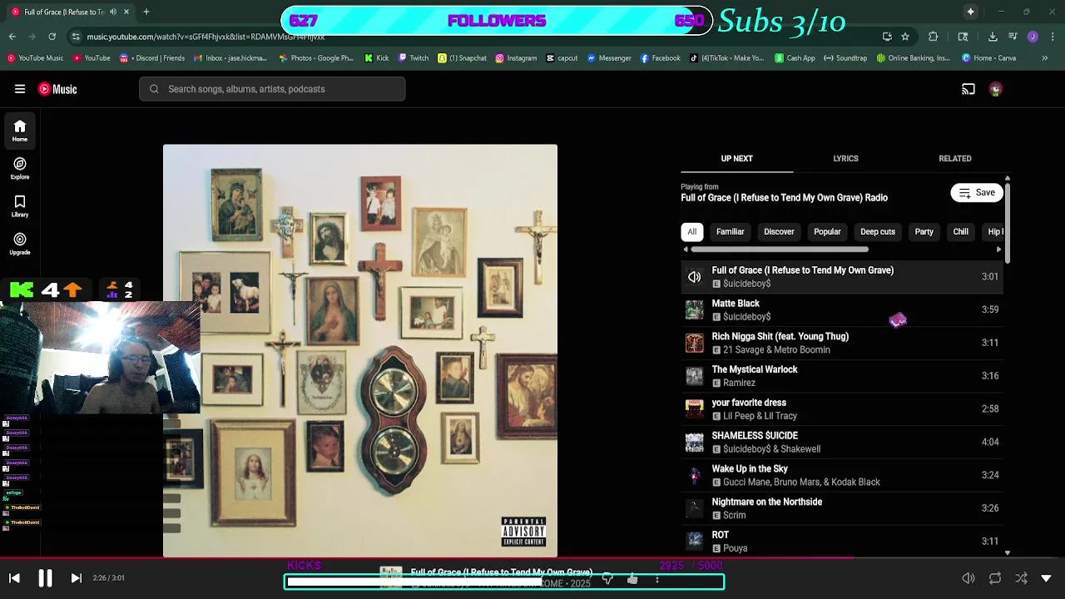Click the album art image
Viewport: 1065px width, 599px height.
pos(360,350)
